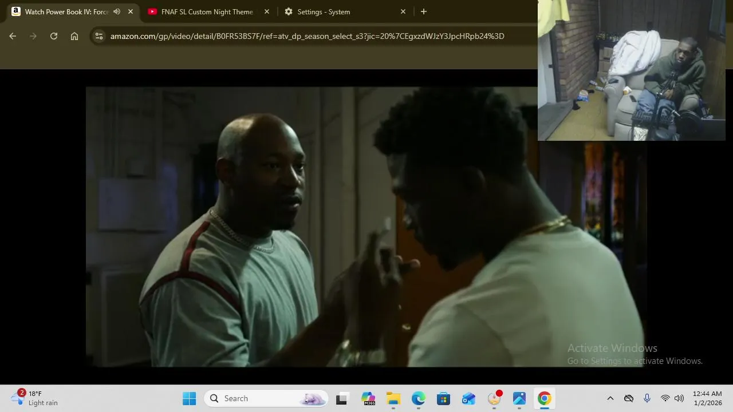733x412 pixels.
Task: Mute audio on the Power Book IV tab
Action: click(x=117, y=11)
